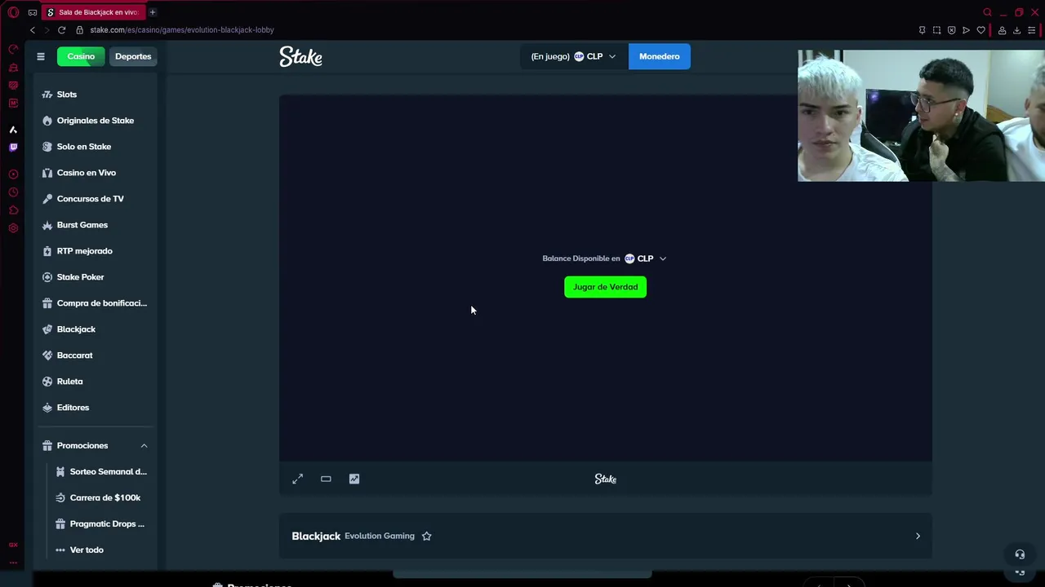Image resolution: width=1045 pixels, height=587 pixels.
Task: Switch to the Deportes tab
Action: [x=133, y=56]
